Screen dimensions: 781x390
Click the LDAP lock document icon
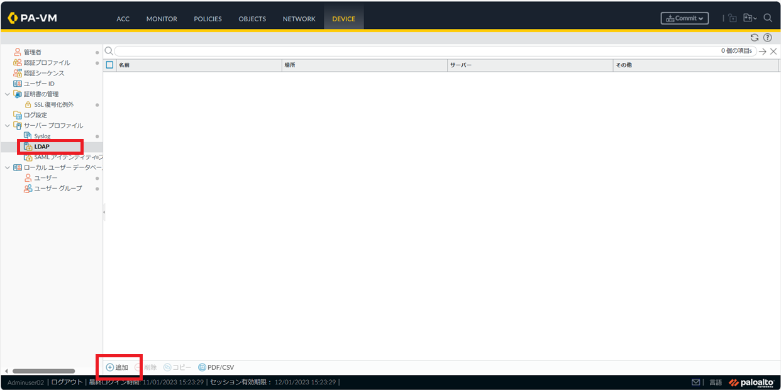(x=28, y=147)
